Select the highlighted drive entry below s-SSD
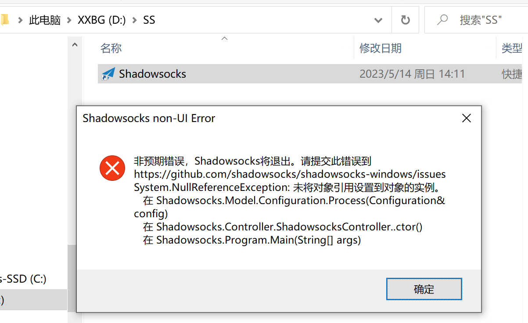 pyautogui.click(x=26, y=299)
